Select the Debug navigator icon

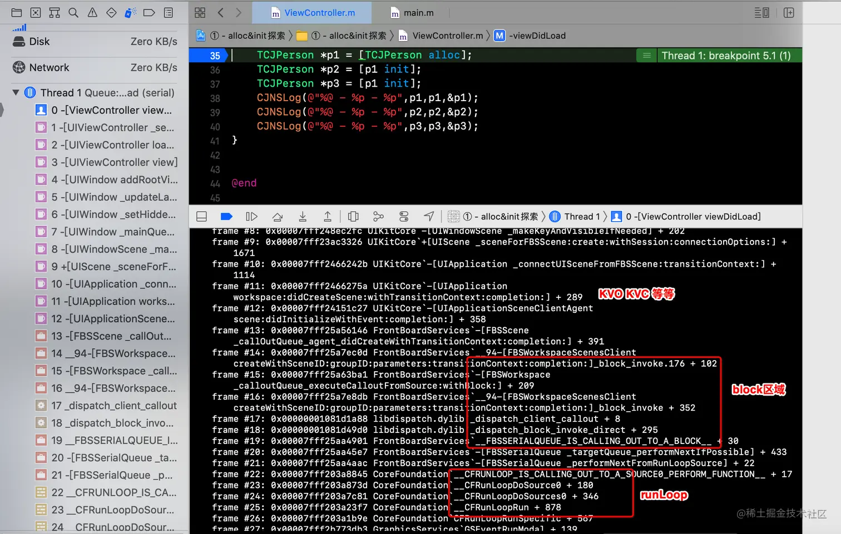[130, 13]
